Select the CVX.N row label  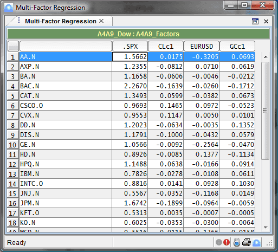[x=66, y=115]
